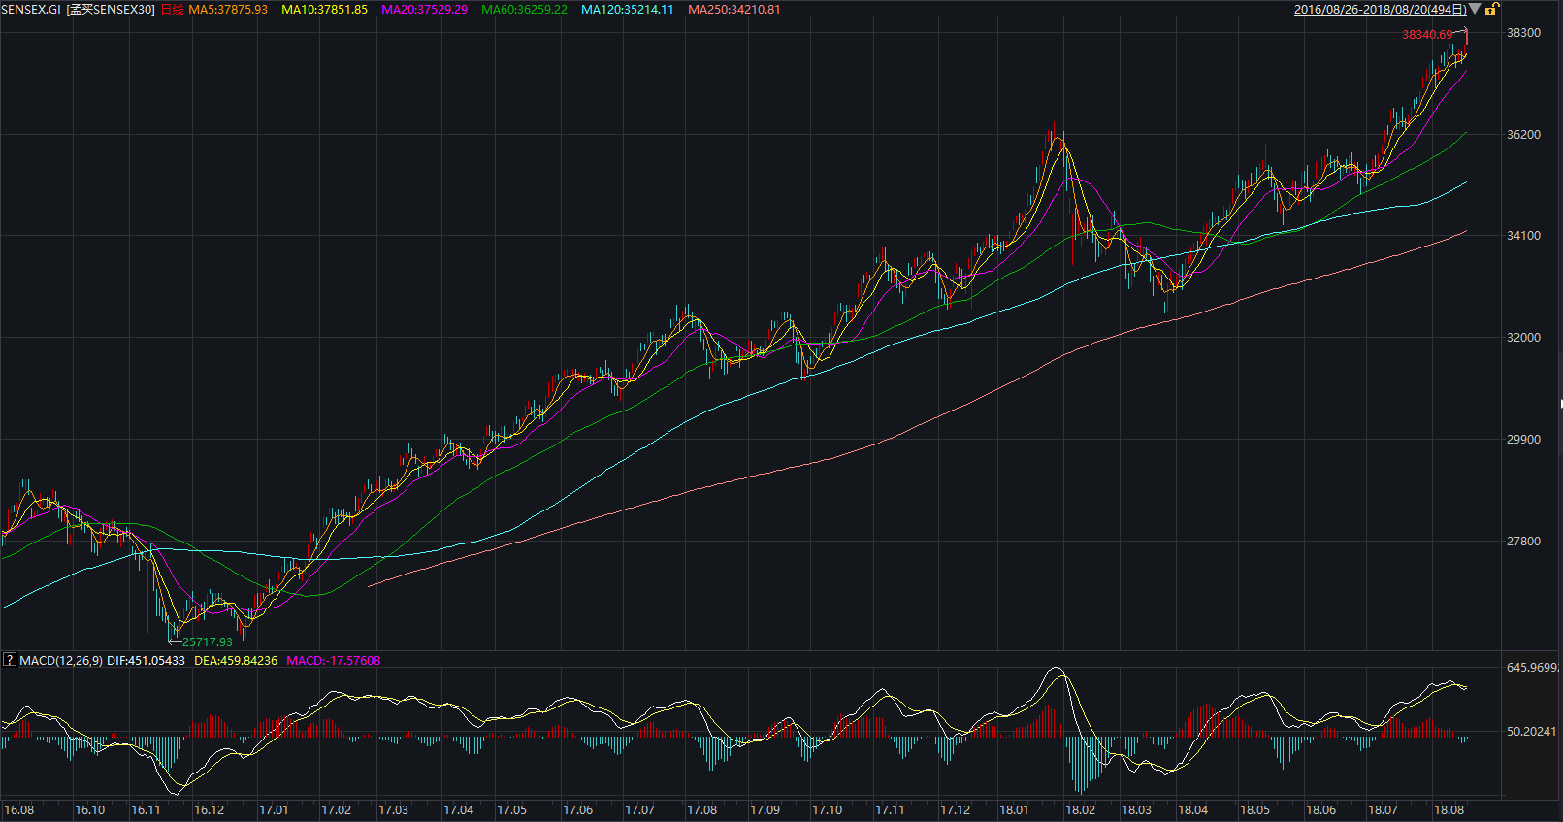Screen dimensions: 1563x822
Task: Click the 17.12 time axis marker
Action: pyautogui.click(x=956, y=810)
